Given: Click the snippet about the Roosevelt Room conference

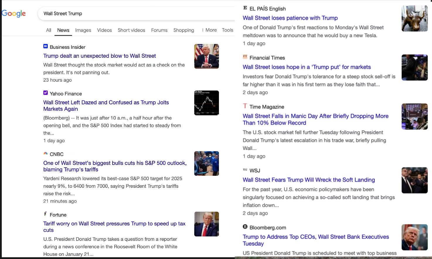Looking at the screenshot, I should (110, 247).
